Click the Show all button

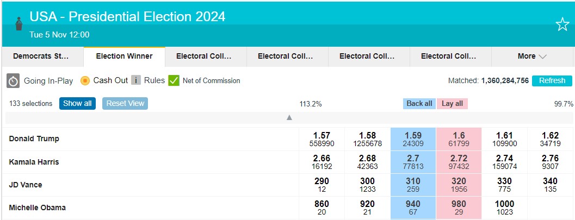(x=77, y=103)
